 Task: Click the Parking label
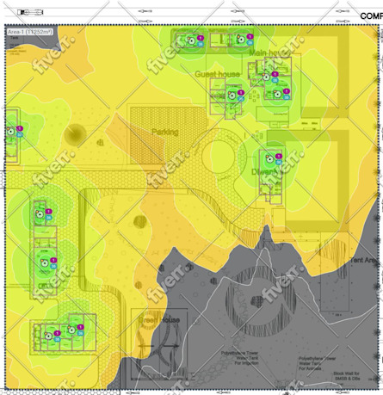(165, 132)
